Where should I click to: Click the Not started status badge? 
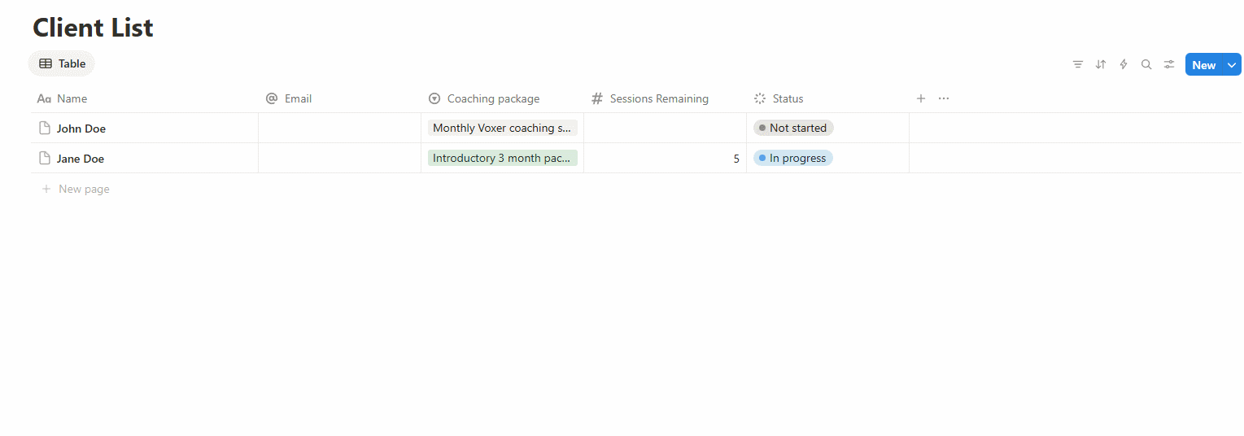click(793, 128)
